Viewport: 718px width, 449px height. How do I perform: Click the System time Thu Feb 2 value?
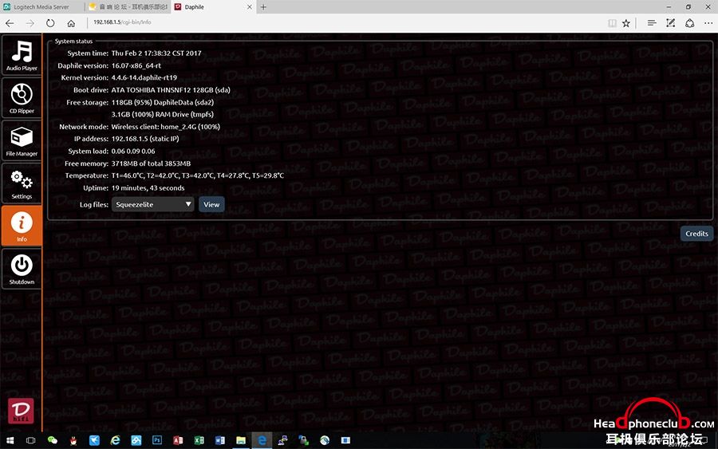(156, 53)
